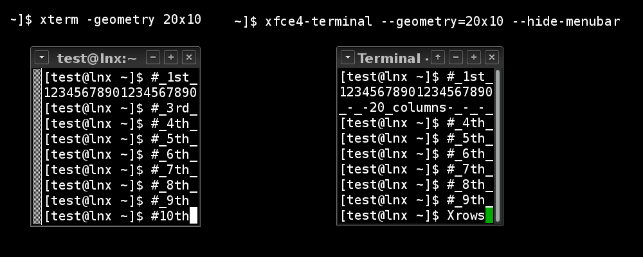This screenshot has height=257, width=643.
Task: Close the test@lnx xterm window
Action: coord(188,58)
